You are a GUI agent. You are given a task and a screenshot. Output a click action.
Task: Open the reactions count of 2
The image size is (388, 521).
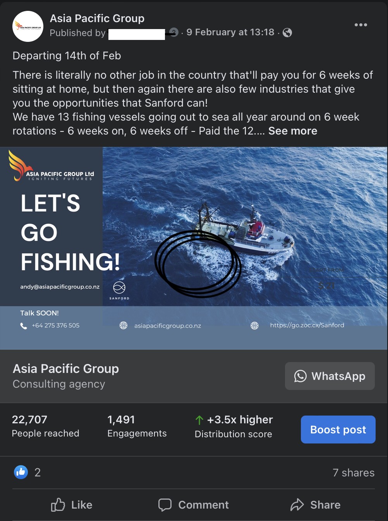click(x=38, y=472)
